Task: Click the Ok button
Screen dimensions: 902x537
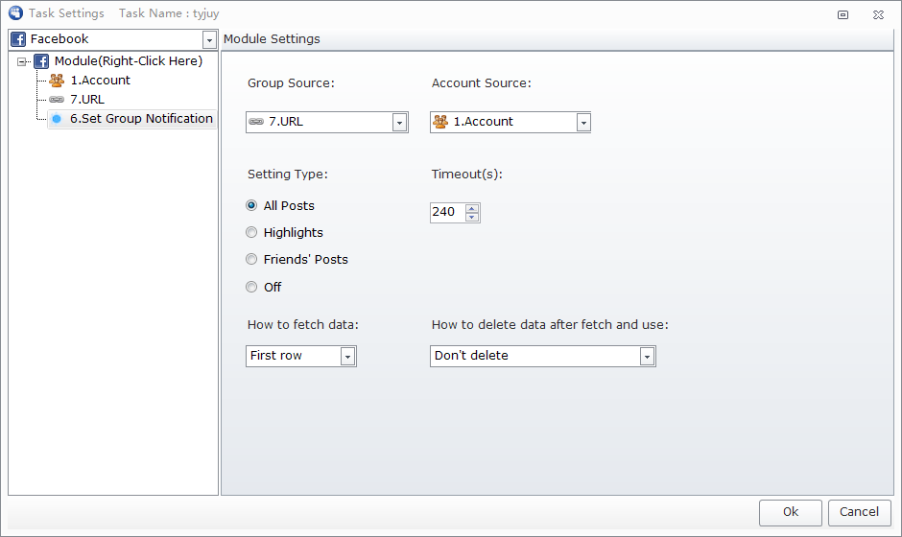Action: pyautogui.click(x=791, y=512)
